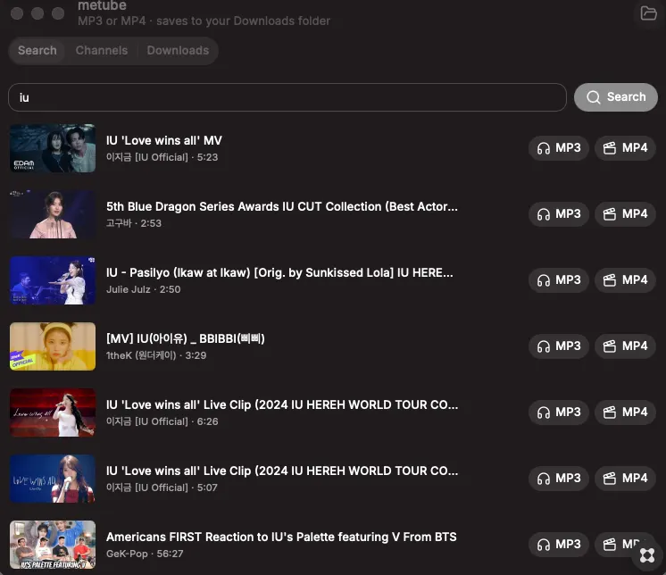Download MP4 of IU 'Love wins all' MV
Image resolution: width=666 pixels, height=575 pixels.
coord(625,148)
